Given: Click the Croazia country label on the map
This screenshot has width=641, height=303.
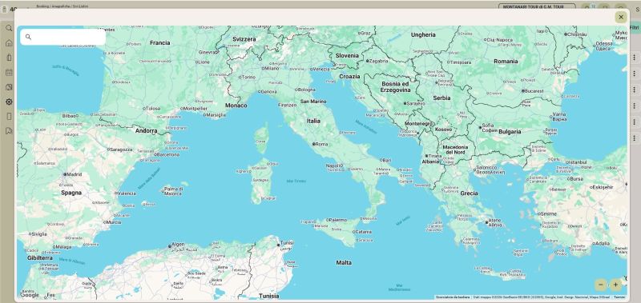Looking at the screenshot, I should click(349, 76).
